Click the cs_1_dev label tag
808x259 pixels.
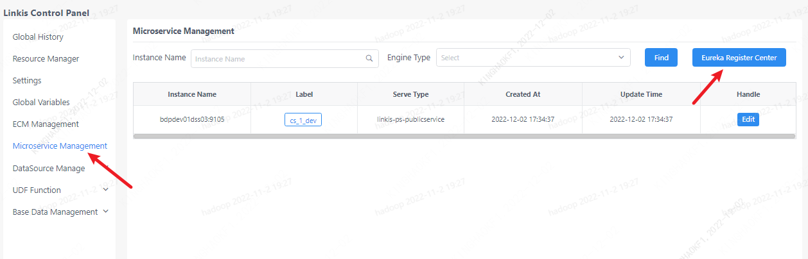[x=303, y=120]
